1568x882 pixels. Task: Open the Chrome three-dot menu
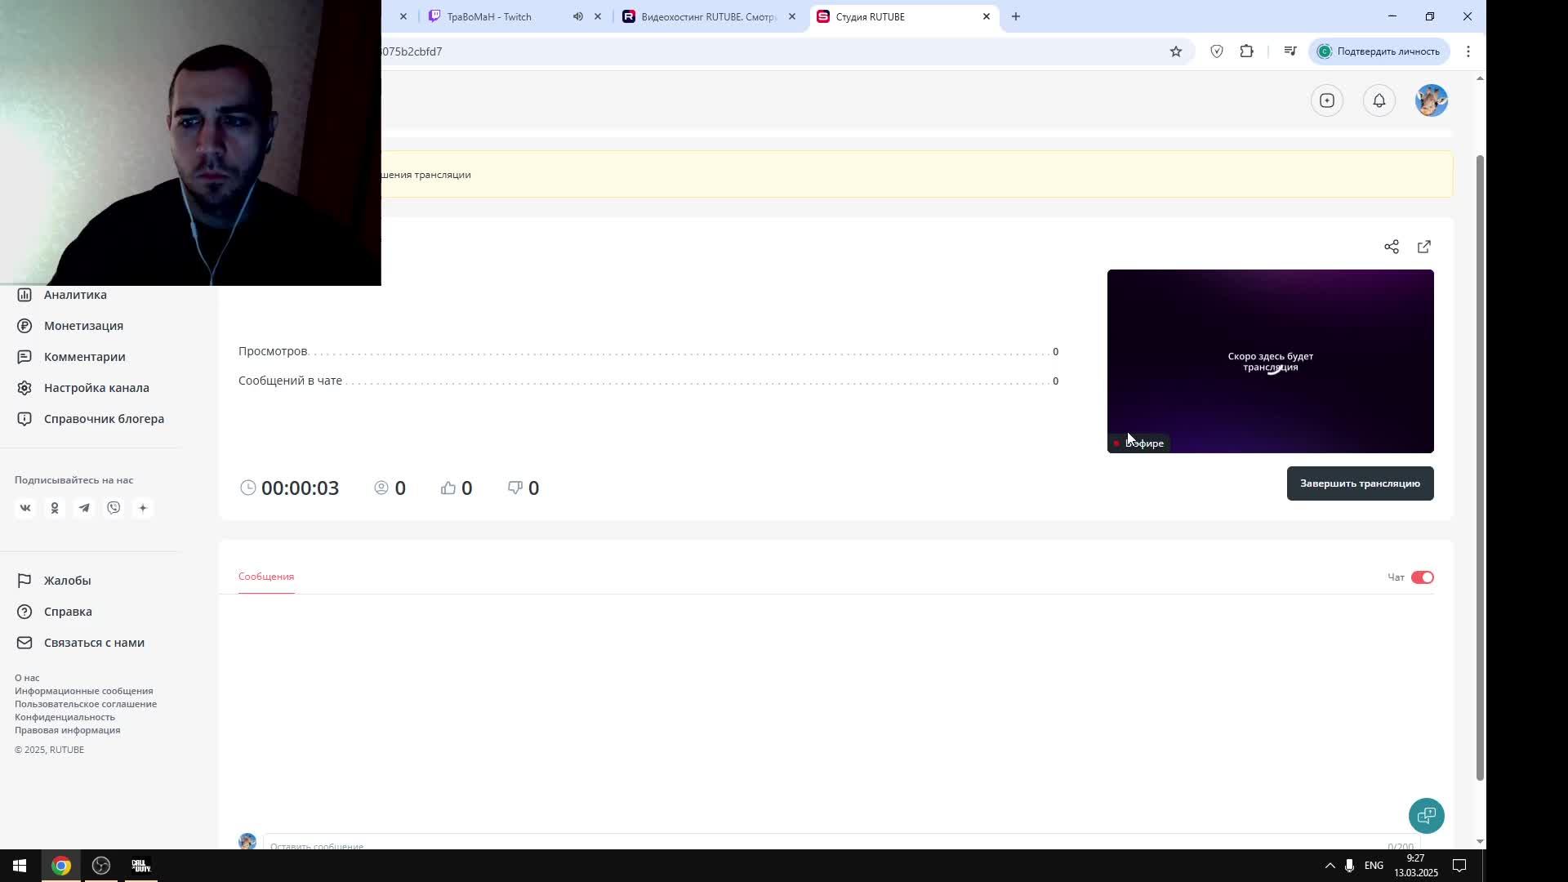[x=1468, y=51]
